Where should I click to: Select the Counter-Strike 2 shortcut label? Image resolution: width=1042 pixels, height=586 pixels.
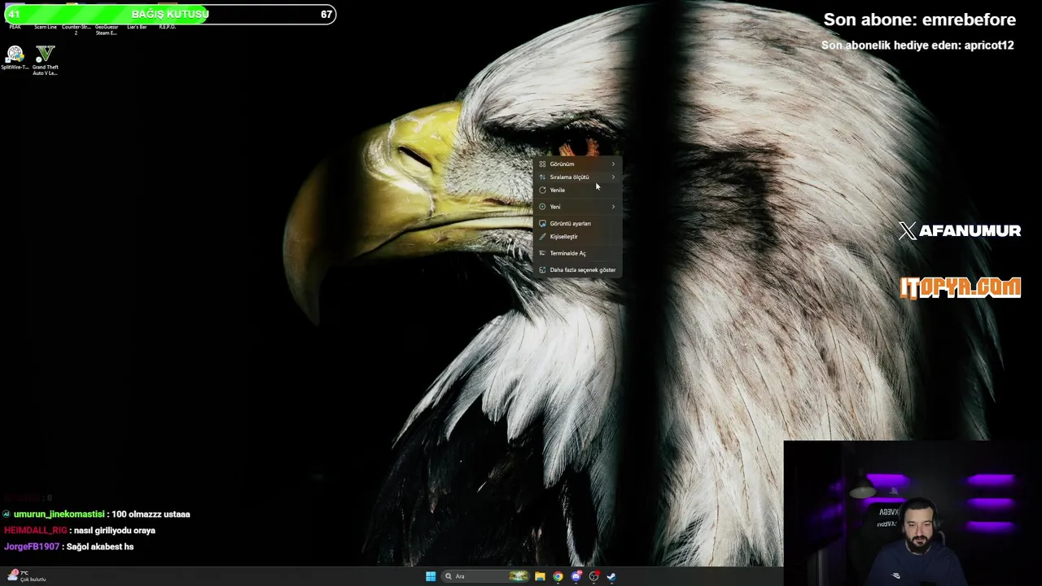coord(76,29)
